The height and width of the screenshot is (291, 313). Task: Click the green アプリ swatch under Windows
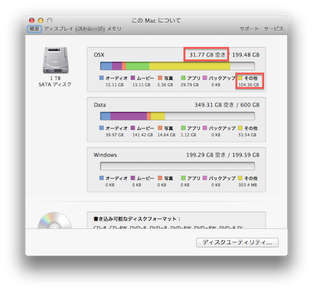tap(183, 178)
